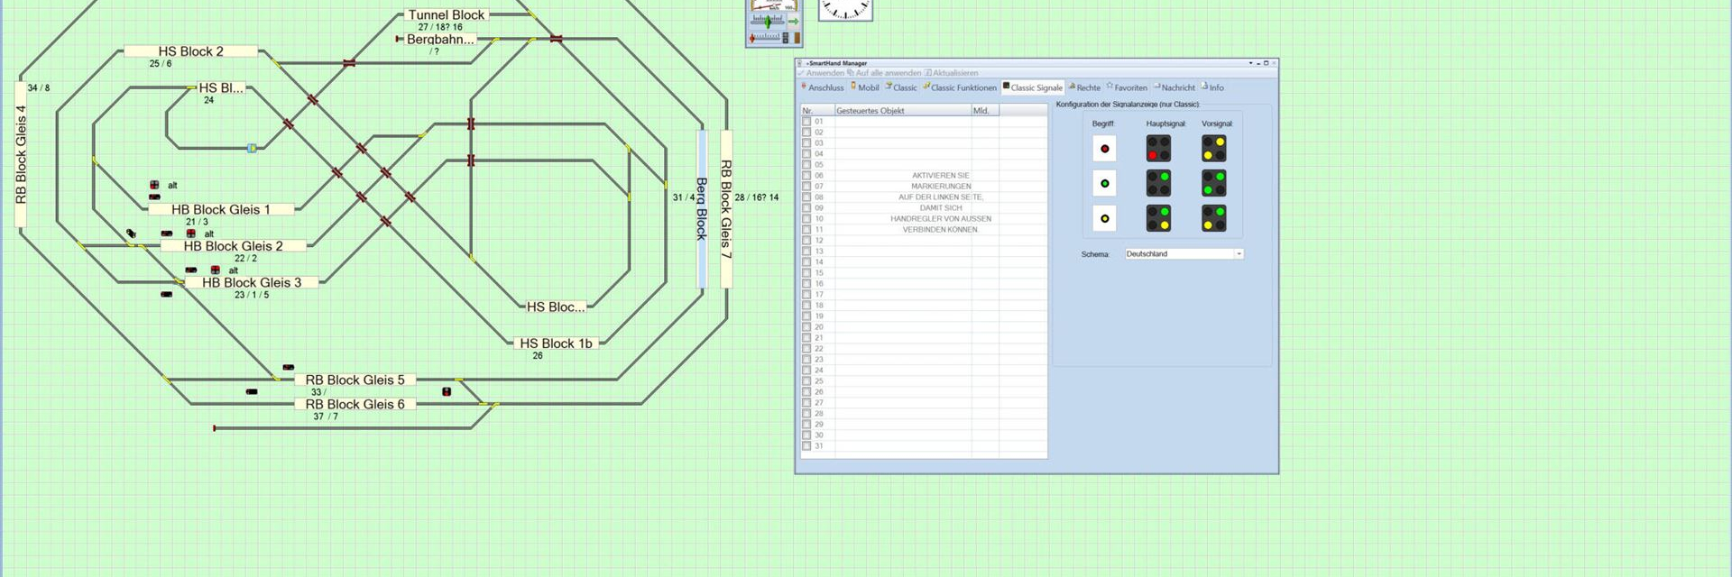Click the Gesteuertes Objekt column header
This screenshot has height=577, width=1732.
point(902,111)
